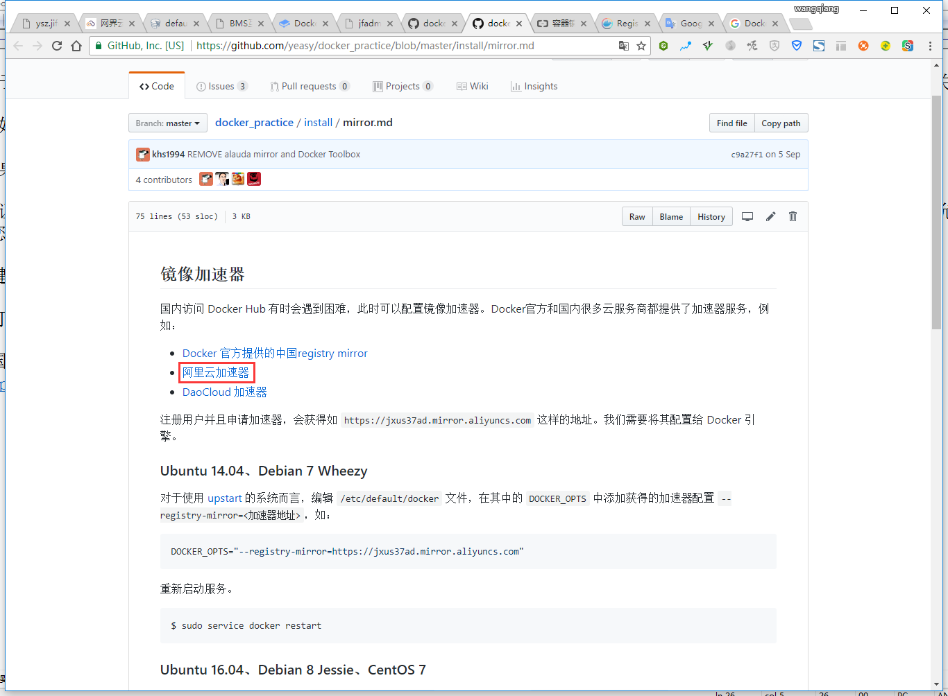Click the DOCKER_OPTS registry-mirror code line
Viewport: 948px width, 696px height.
[347, 551]
